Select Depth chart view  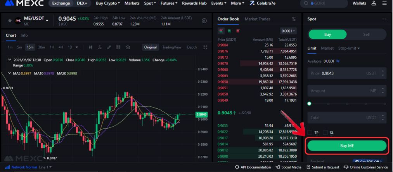pyautogui.click(x=192, y=47)
